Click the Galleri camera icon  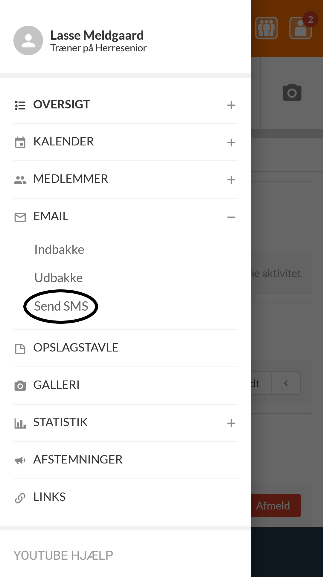(20, 386)
